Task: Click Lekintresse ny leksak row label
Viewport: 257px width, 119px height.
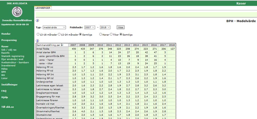Action: point(48,89)
